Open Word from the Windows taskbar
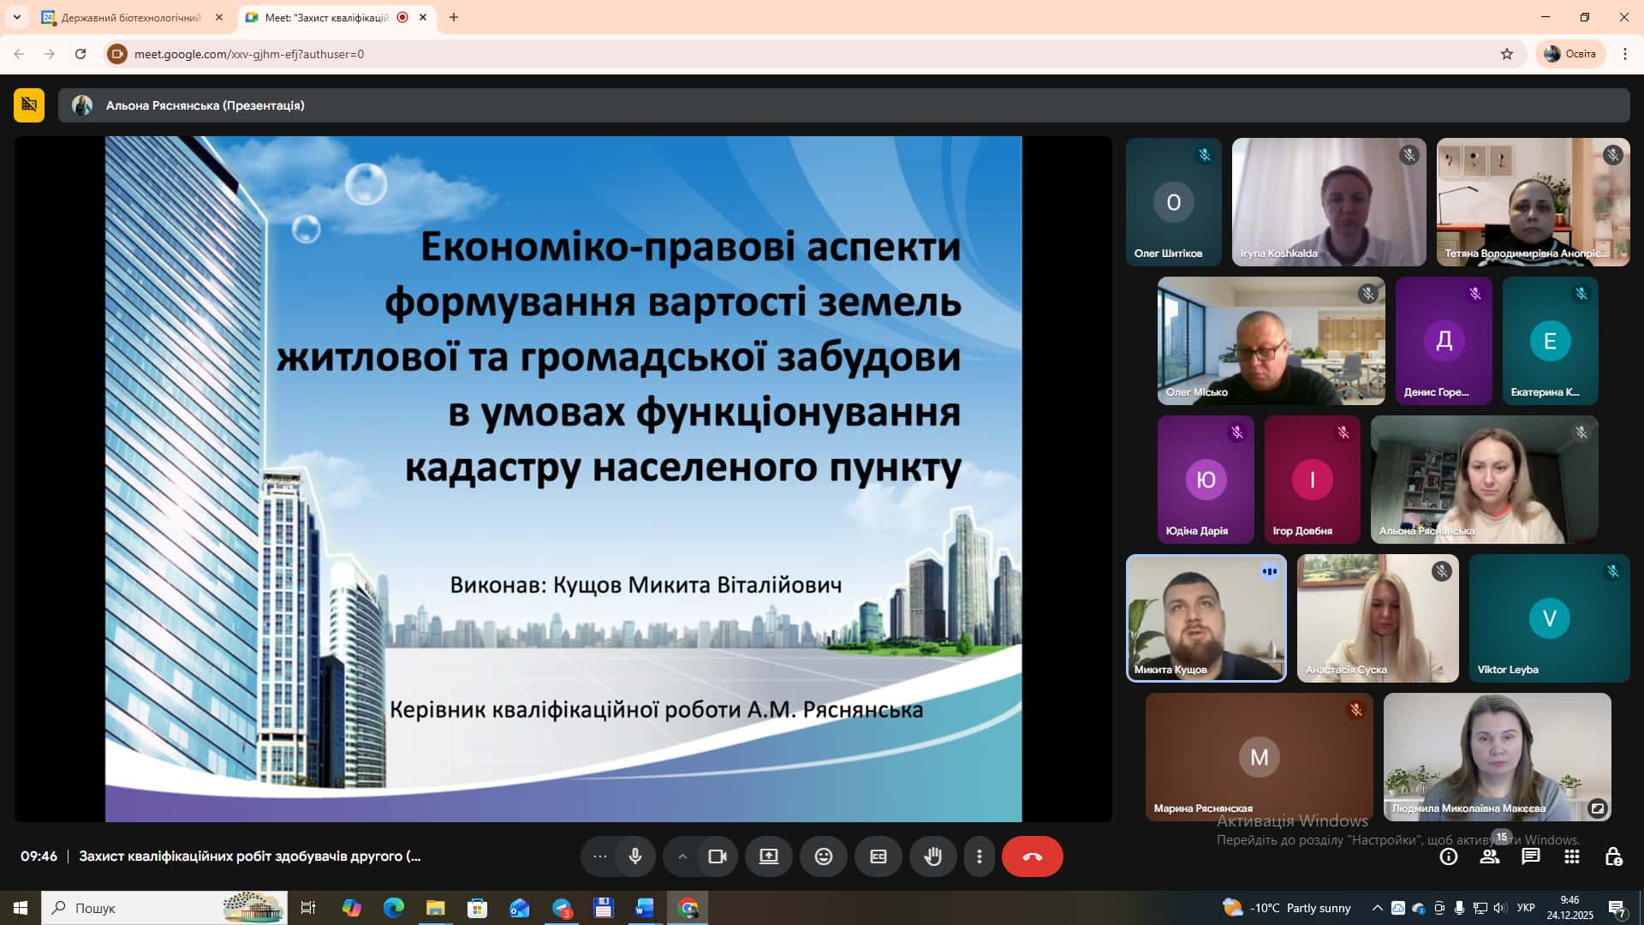Image resolution: width=1644 pixels, height=925 pixels. 644,908
